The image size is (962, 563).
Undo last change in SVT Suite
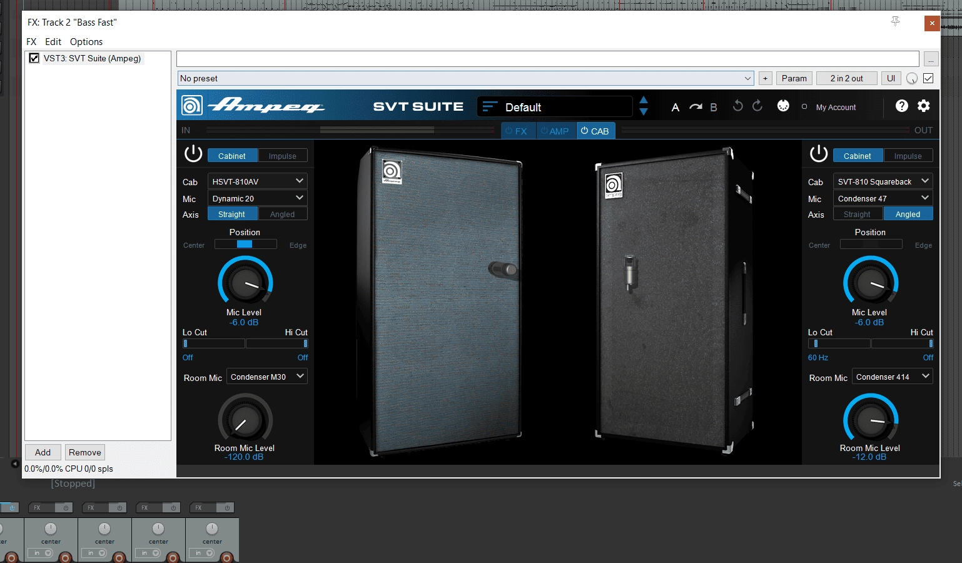coord(738,106)
